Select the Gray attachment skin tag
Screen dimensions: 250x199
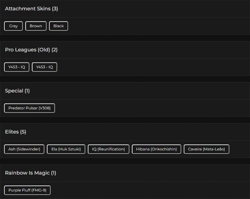(x=14, y=26)
